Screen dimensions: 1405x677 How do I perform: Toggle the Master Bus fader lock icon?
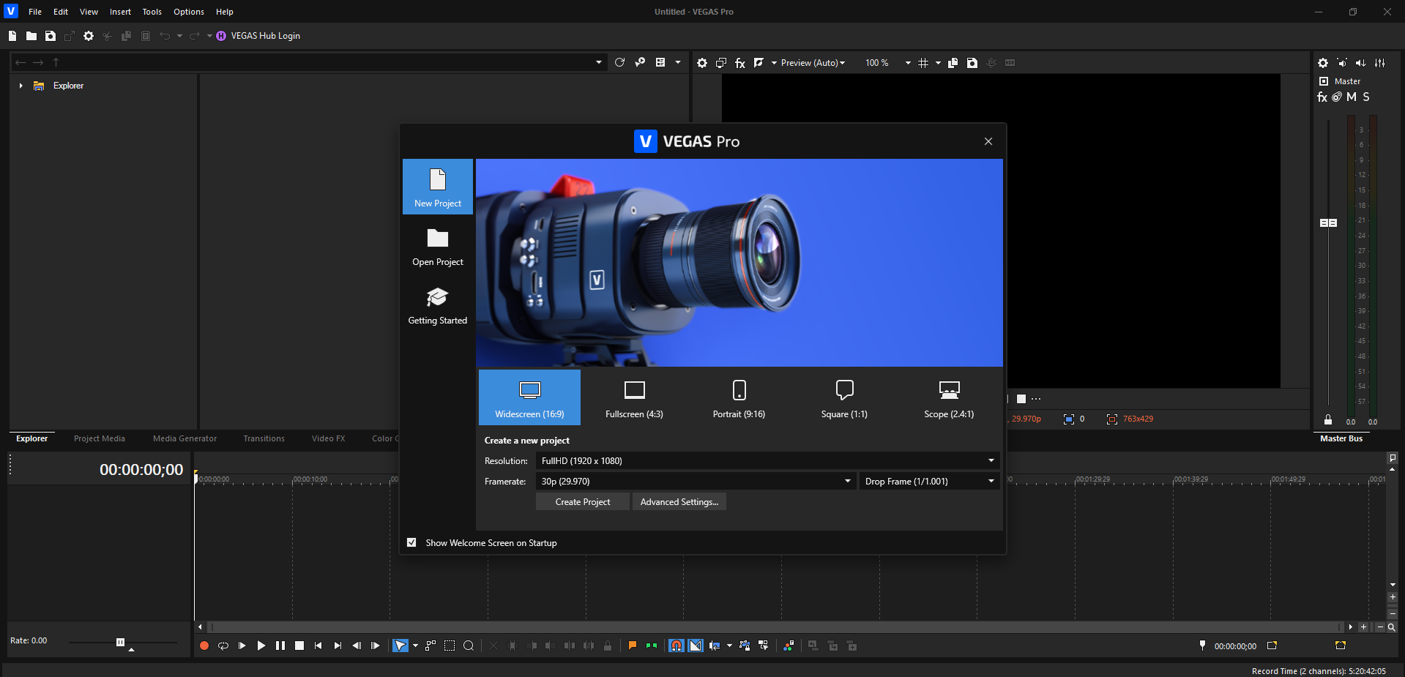(1328, 419)
